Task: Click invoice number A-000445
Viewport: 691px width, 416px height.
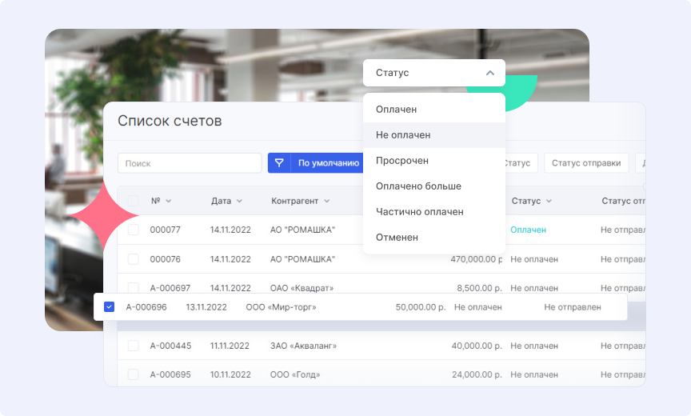Action: pos(170,346)
